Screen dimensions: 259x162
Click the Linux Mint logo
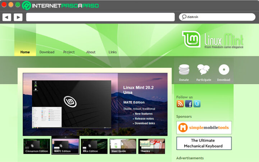click(213, 40)
